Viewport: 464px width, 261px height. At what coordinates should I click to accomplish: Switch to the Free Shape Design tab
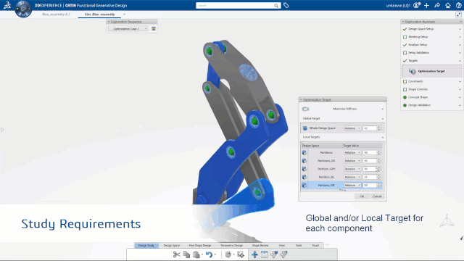200,245
